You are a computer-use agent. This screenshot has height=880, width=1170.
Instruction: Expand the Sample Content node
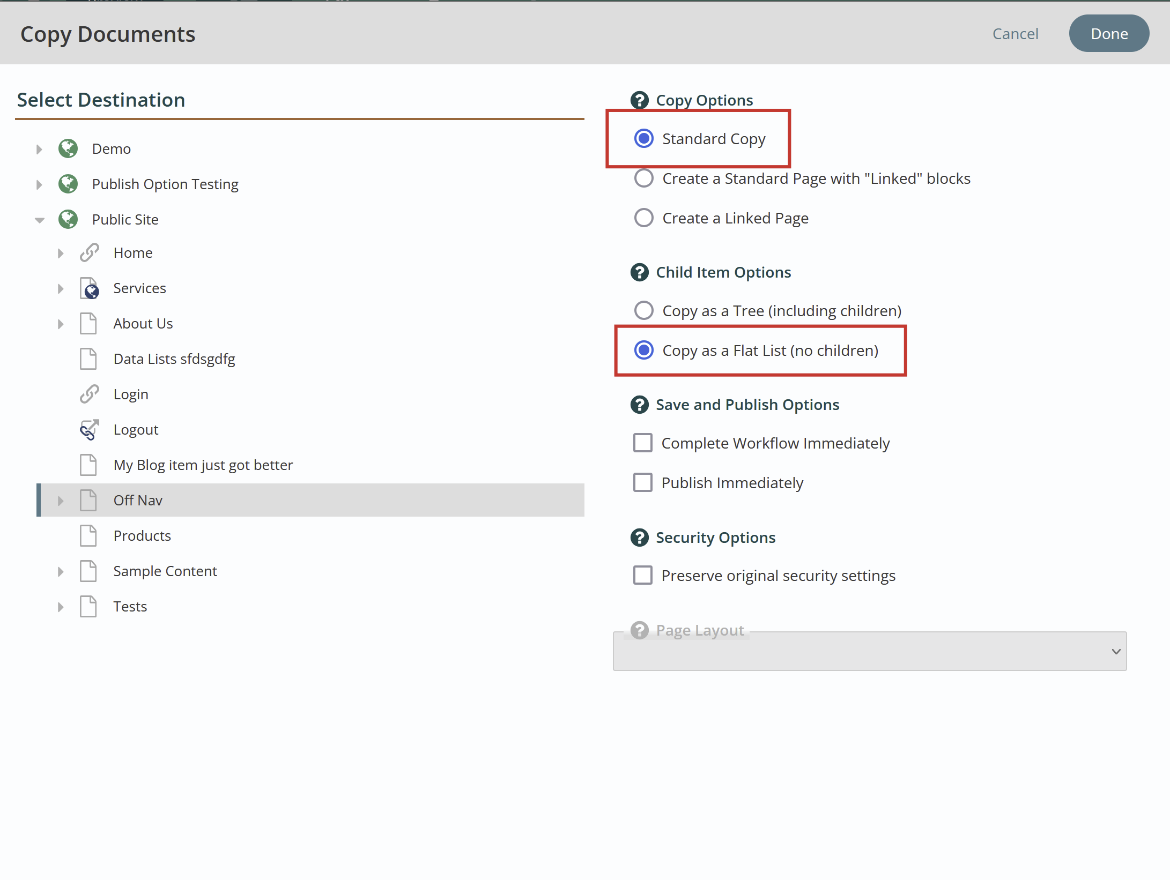tap(61, 571)
